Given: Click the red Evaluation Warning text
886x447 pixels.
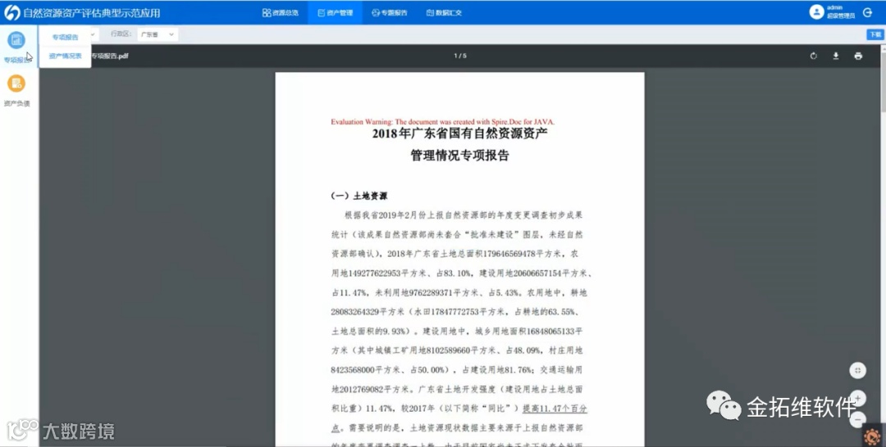Looking at the screenshot, I should point(442,122).
